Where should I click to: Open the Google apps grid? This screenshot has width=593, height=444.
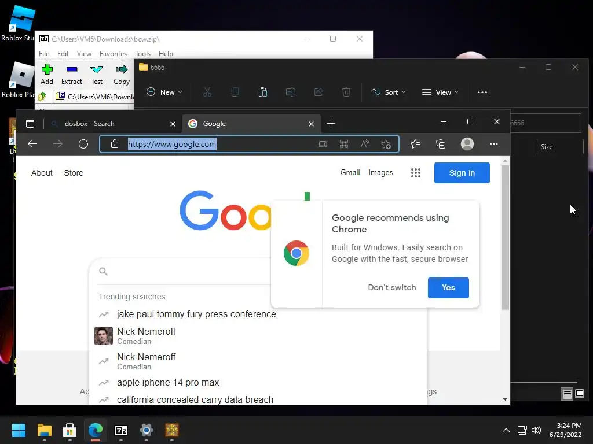(416, 173)
